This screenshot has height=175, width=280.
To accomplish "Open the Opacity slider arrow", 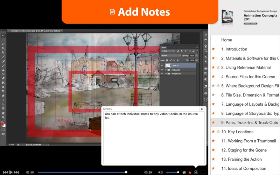I will (x=197, y=56).
